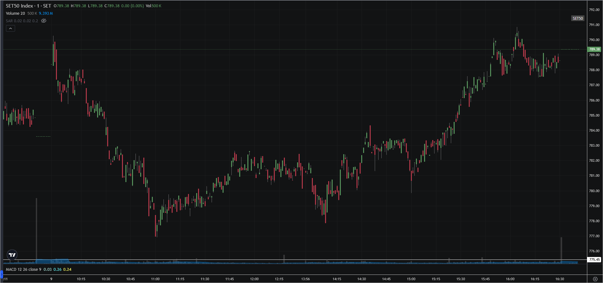This screenshot has height=283, width=603.
Task: Click the yellow MACD signal value 0.24
Action: [x=67, y=270]
